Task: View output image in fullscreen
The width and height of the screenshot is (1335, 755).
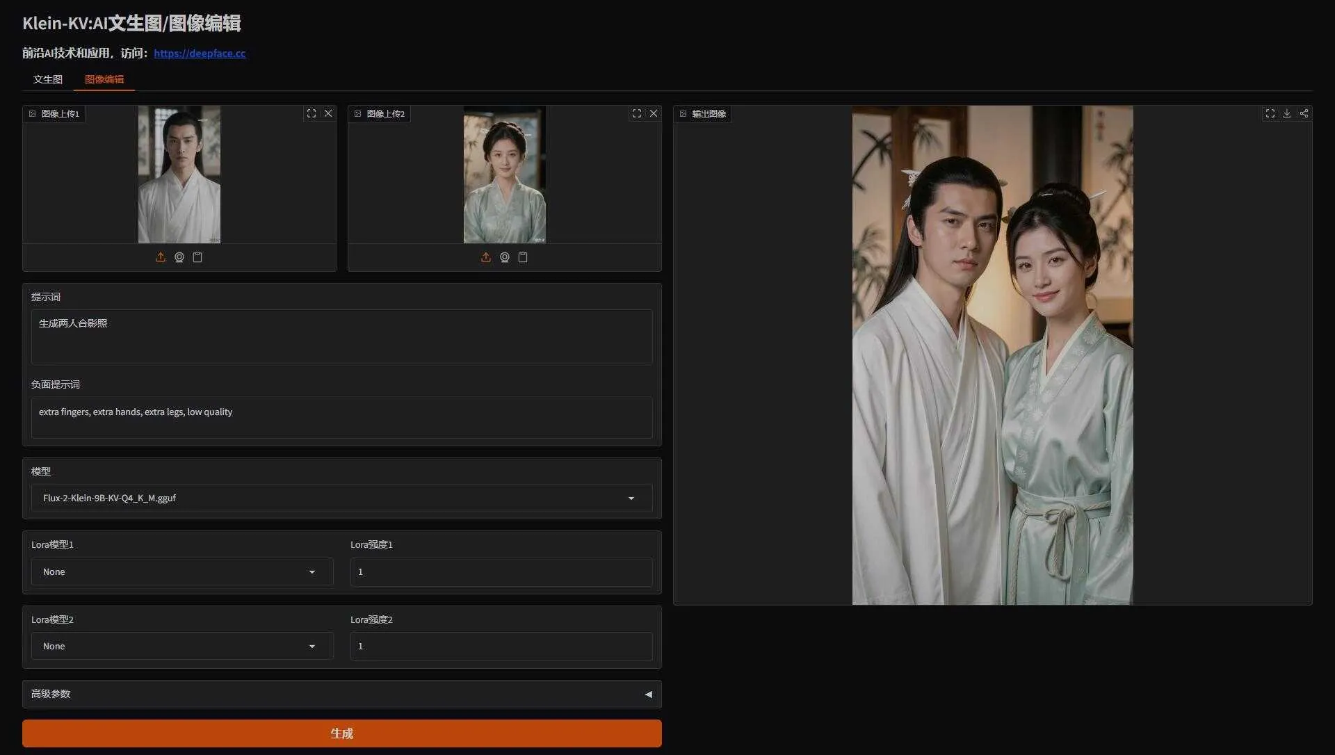Action: click(x=1270, y=113)
